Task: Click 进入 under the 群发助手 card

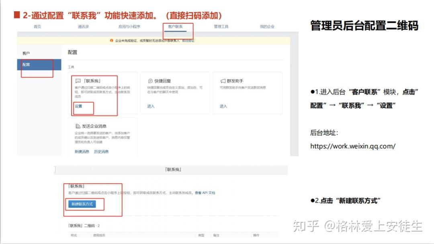Action: point(223,106)
